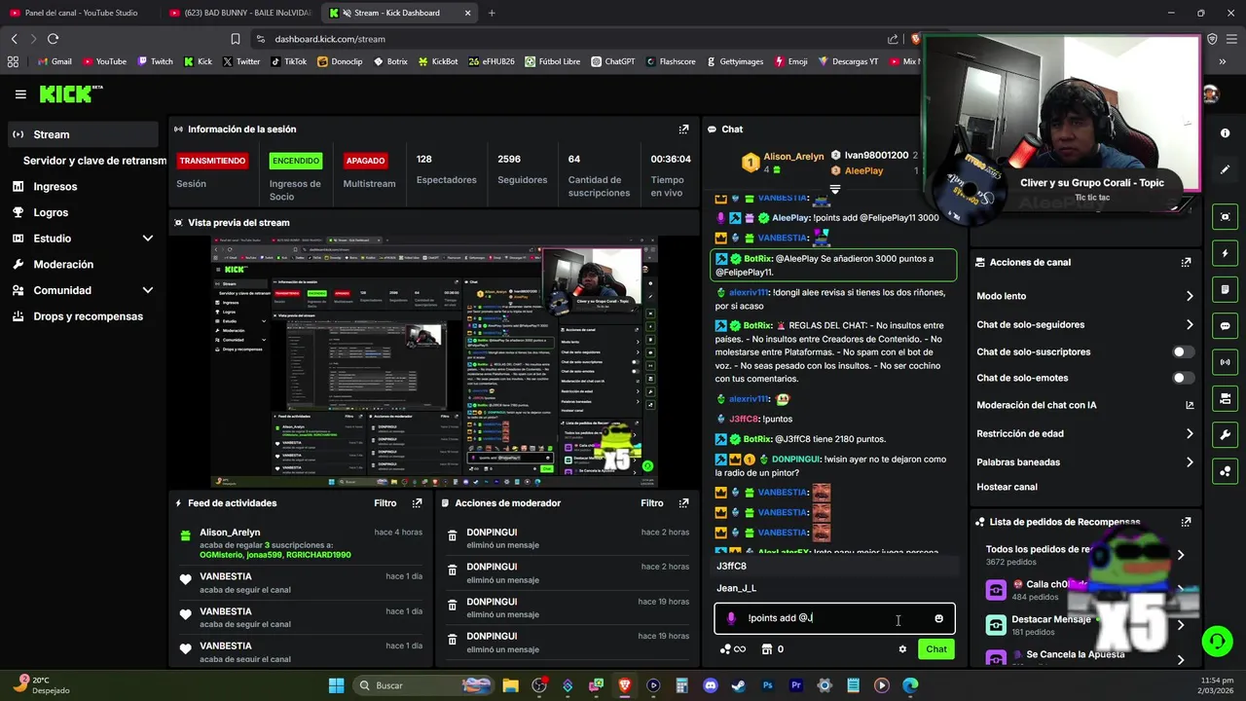Toggle Chat de solo-suscriptores switch
The width and height of the screenshot is (1246, 701).
coord(1183,351)
